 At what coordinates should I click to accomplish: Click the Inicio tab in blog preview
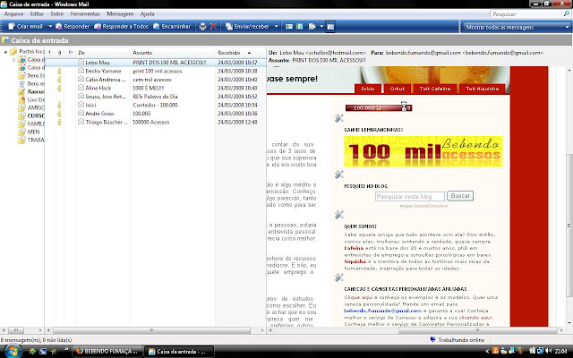tap(368, 89)
